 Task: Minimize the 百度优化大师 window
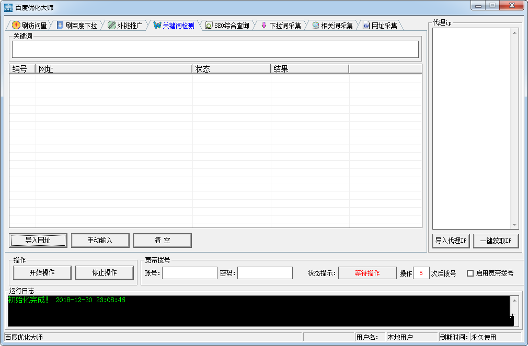[478, 5]
